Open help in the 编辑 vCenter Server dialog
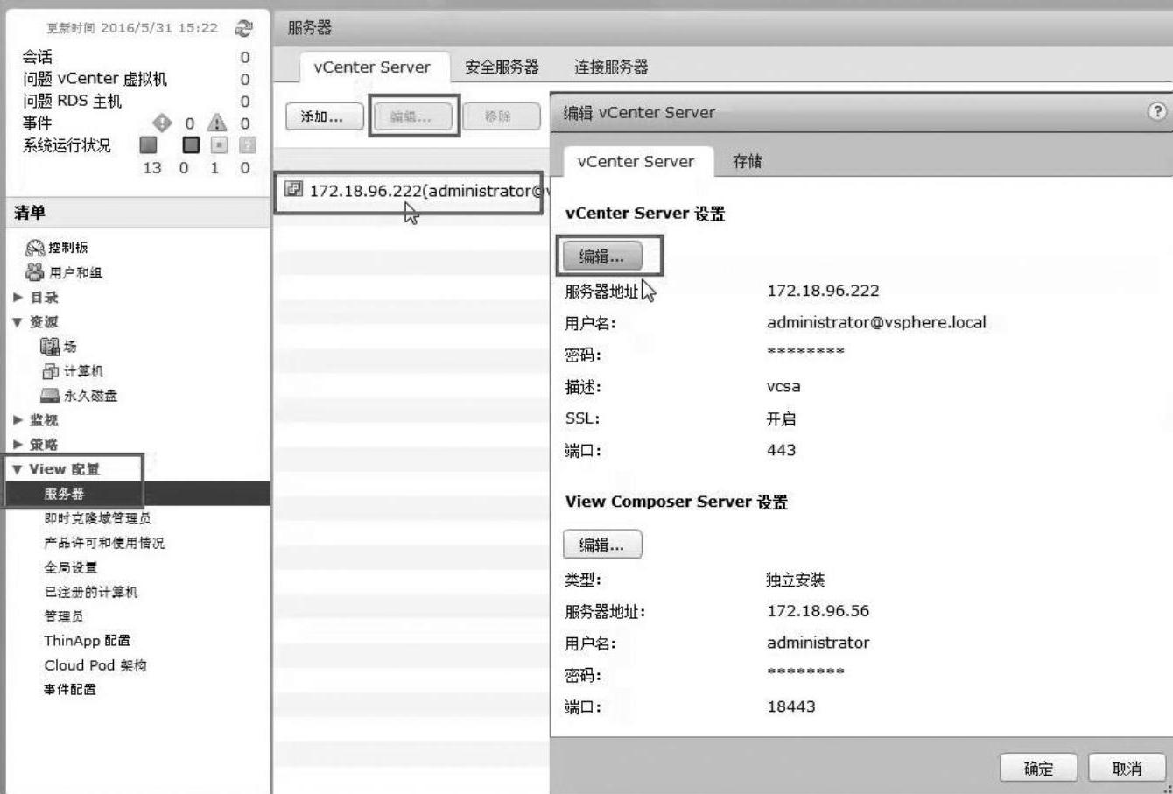This screenshot has width=1173, height=794. pyautogui.click(x=1158, y=111)
